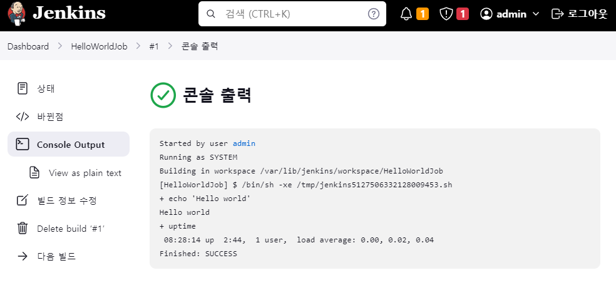616x290 pixels.
Task: Click the 로그아웃 logout link
Action: pyautogui.click(x=588, y=14)
